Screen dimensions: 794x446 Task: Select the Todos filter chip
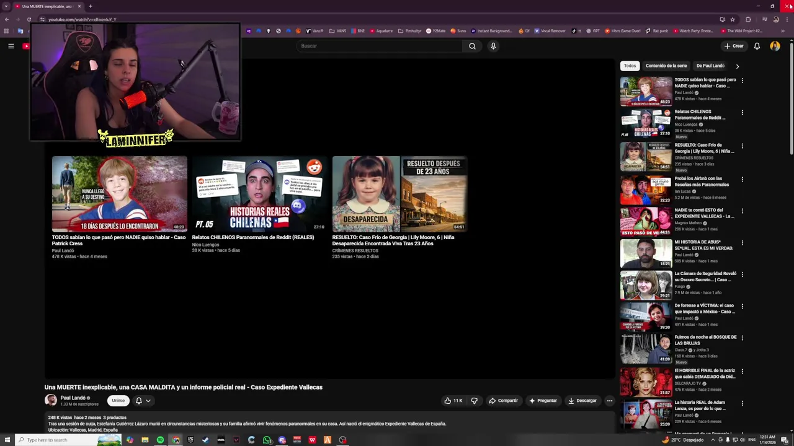coord(630,66)
